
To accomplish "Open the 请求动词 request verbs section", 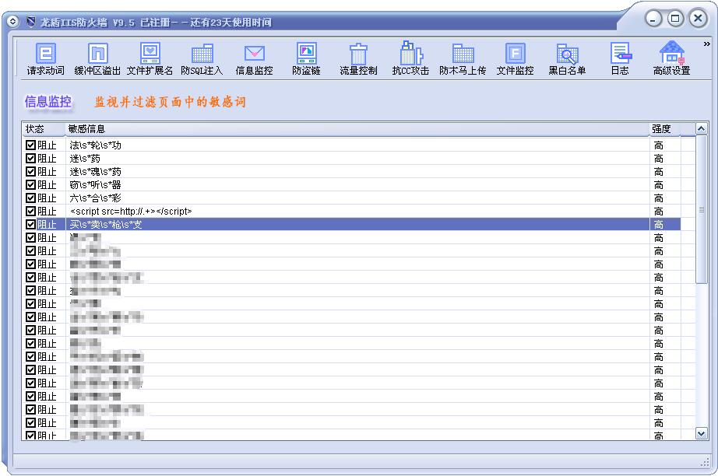I will click(45, 59).
